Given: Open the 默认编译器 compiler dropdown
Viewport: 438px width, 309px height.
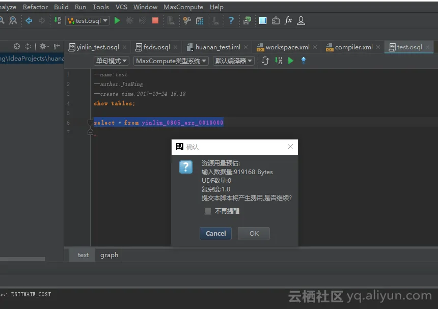Looking at the screenshot, I should click(234, 61).
